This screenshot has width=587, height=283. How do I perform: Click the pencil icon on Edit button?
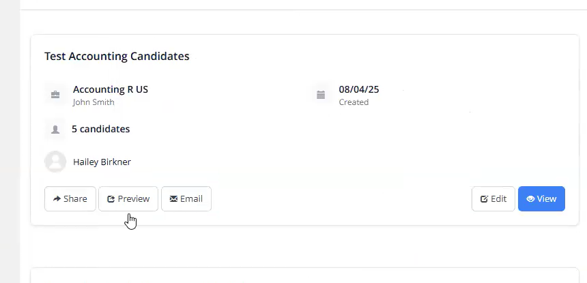[484, 199]
